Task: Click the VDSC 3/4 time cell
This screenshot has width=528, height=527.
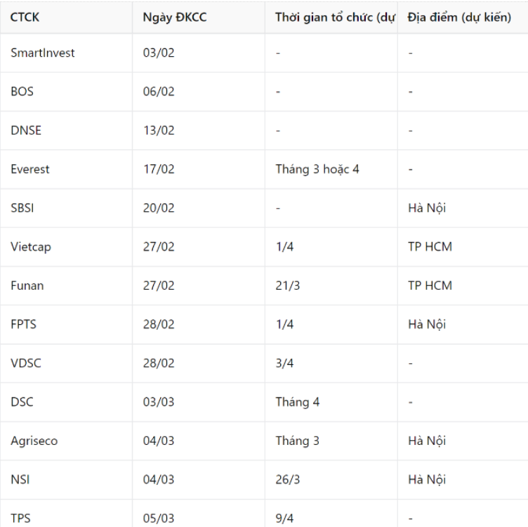Action: [x=331, y=363]
